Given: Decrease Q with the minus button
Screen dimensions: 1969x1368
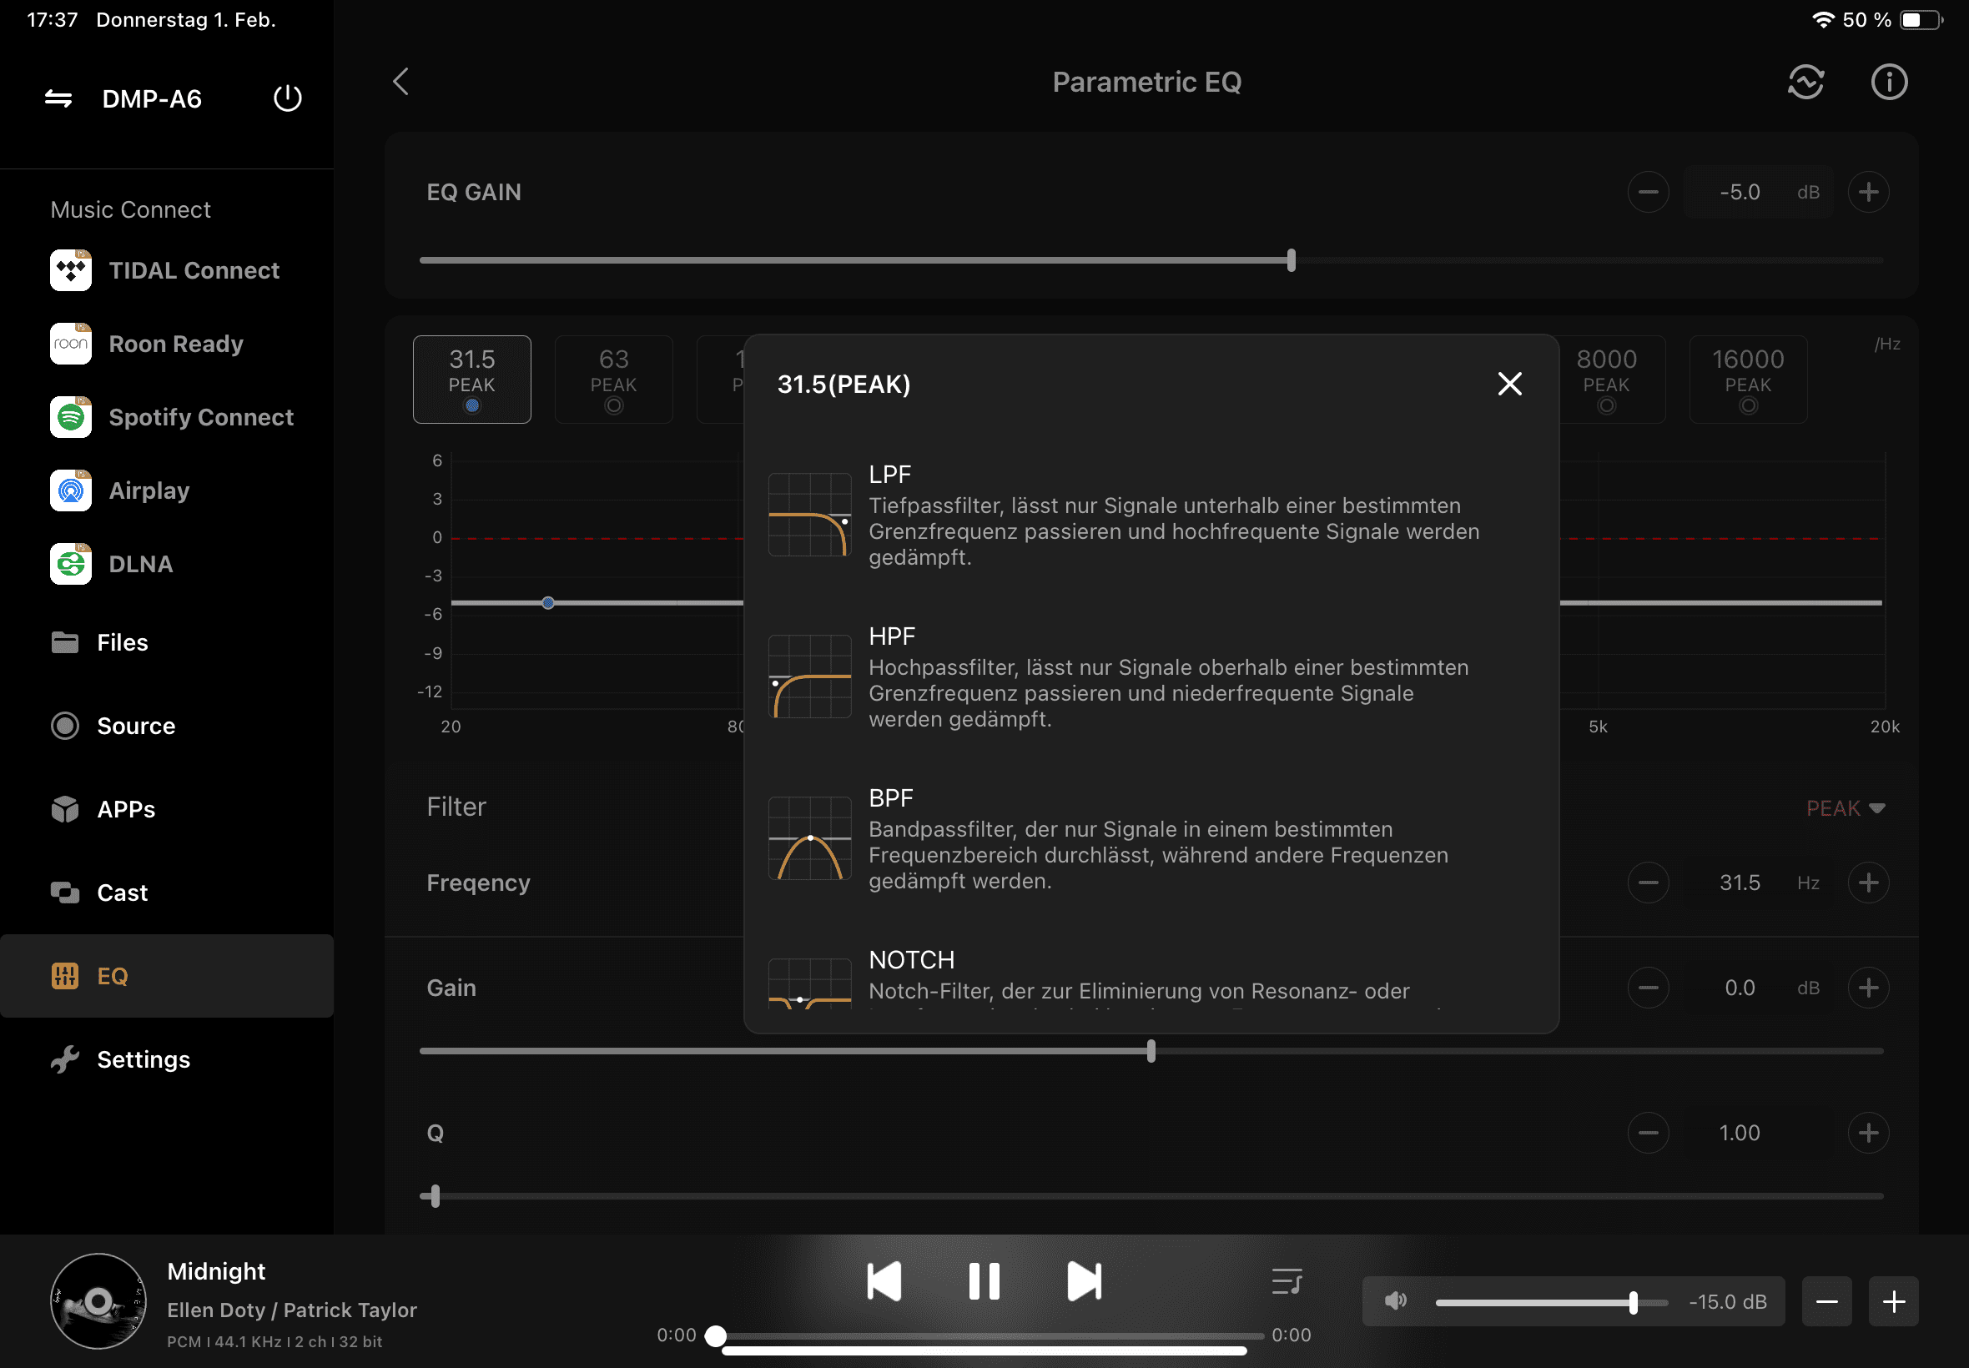Looking at the screenshot, I should pos(1648,1133).
